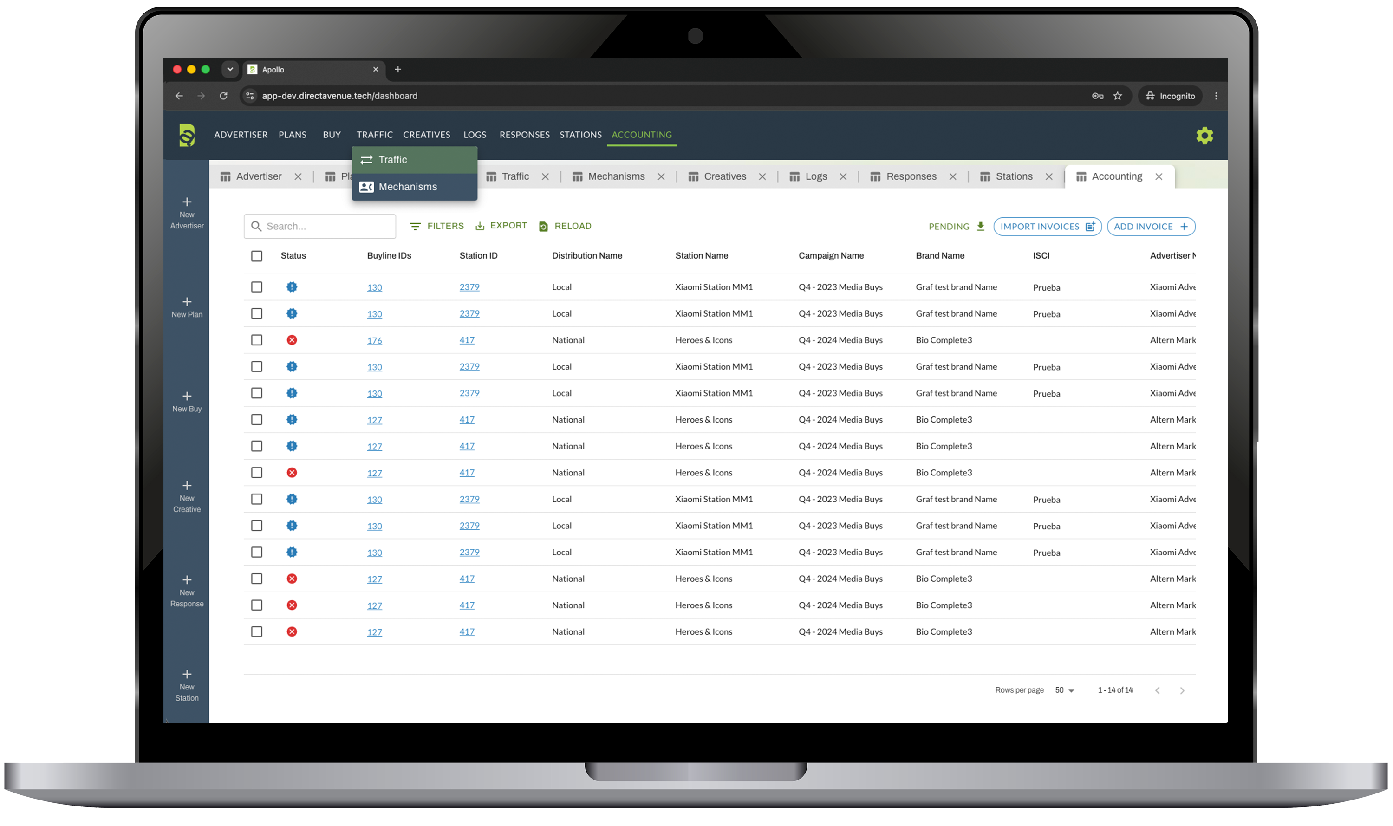
Task: Click the ADD INVOICE button
Action: tap(1151, 227)
